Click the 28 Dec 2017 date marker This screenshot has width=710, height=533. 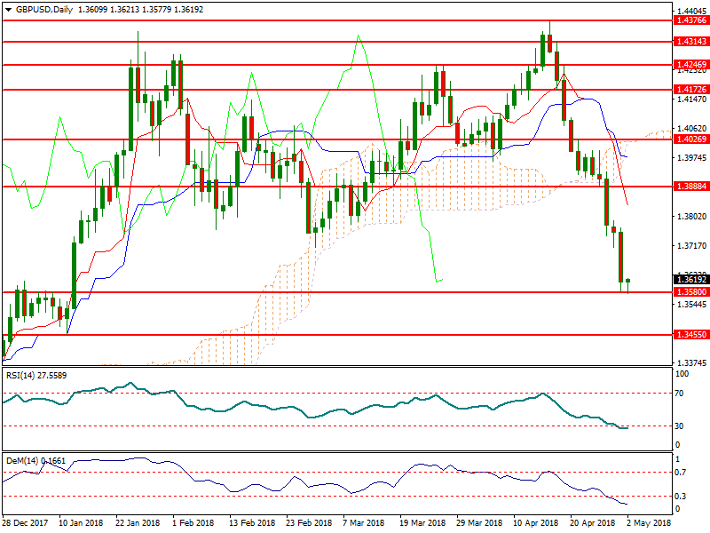click(x=27, y=524)
